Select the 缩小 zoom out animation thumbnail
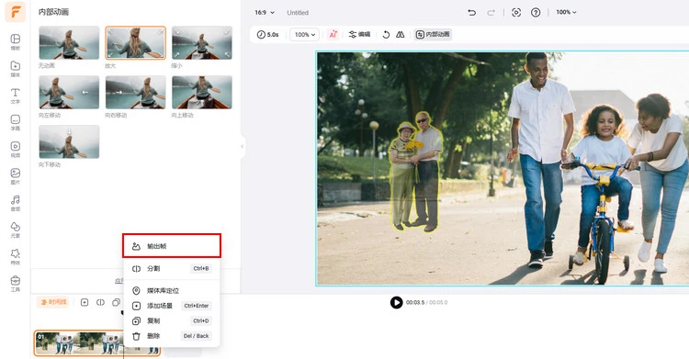This screenshot has height=359, width=689. point(202,42)
